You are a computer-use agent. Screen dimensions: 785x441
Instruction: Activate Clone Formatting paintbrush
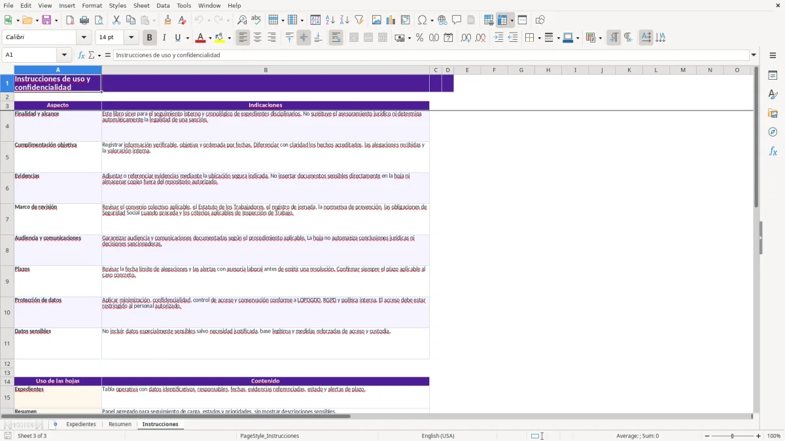coord(167,20)
